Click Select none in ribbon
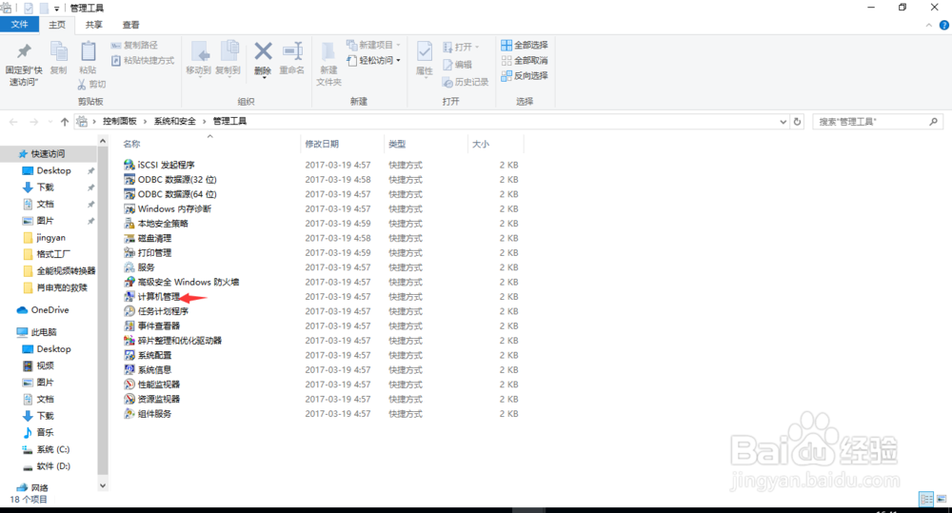Viewport: 952px width, 513px height. (x=525, y=60)
